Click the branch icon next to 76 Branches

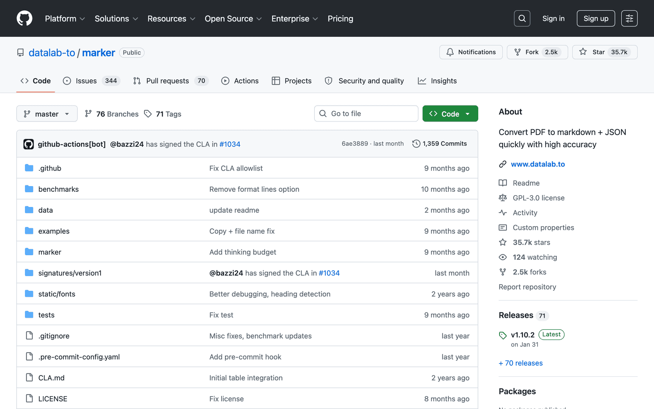88,114
